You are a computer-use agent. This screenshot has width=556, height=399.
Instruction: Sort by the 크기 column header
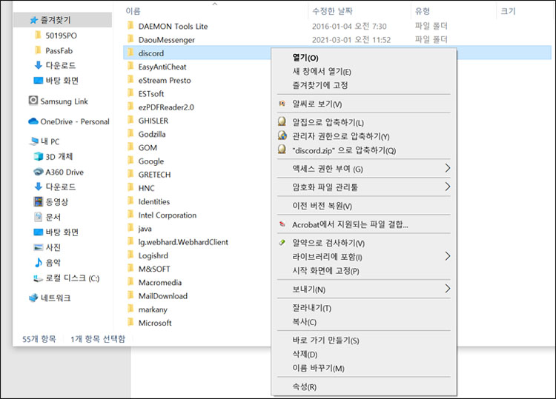point(508,11)
